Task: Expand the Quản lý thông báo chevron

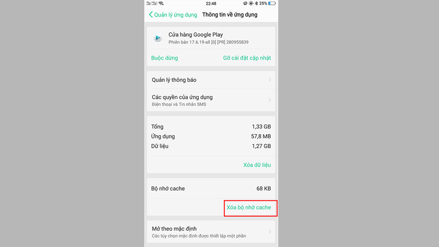Action: coord(269,80)
